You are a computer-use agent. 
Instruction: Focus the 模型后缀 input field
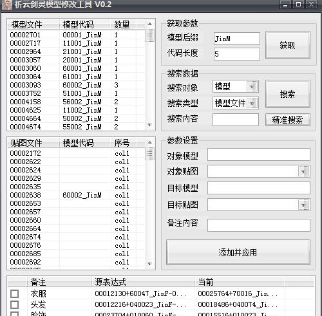[x=237, y=39]
